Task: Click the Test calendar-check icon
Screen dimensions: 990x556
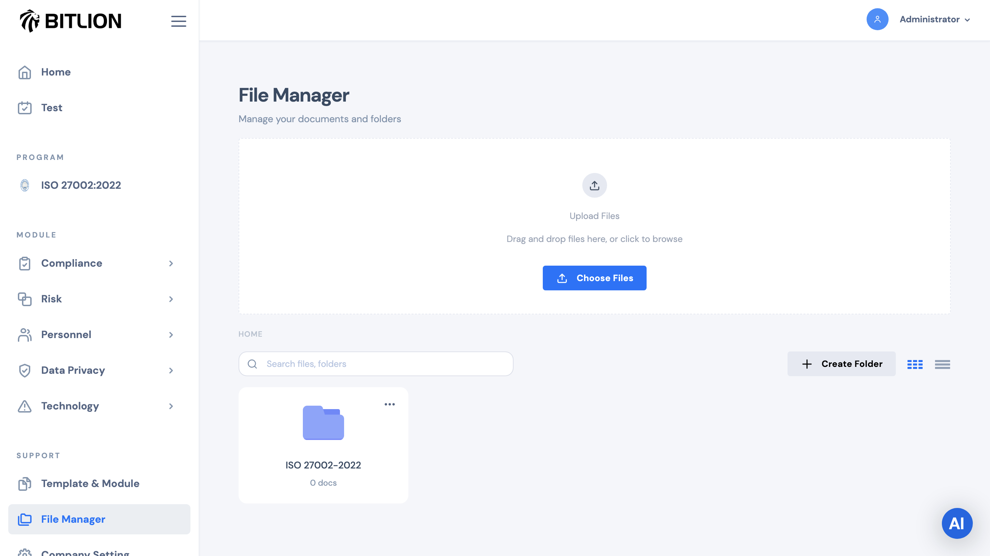Action: point(25,108)
